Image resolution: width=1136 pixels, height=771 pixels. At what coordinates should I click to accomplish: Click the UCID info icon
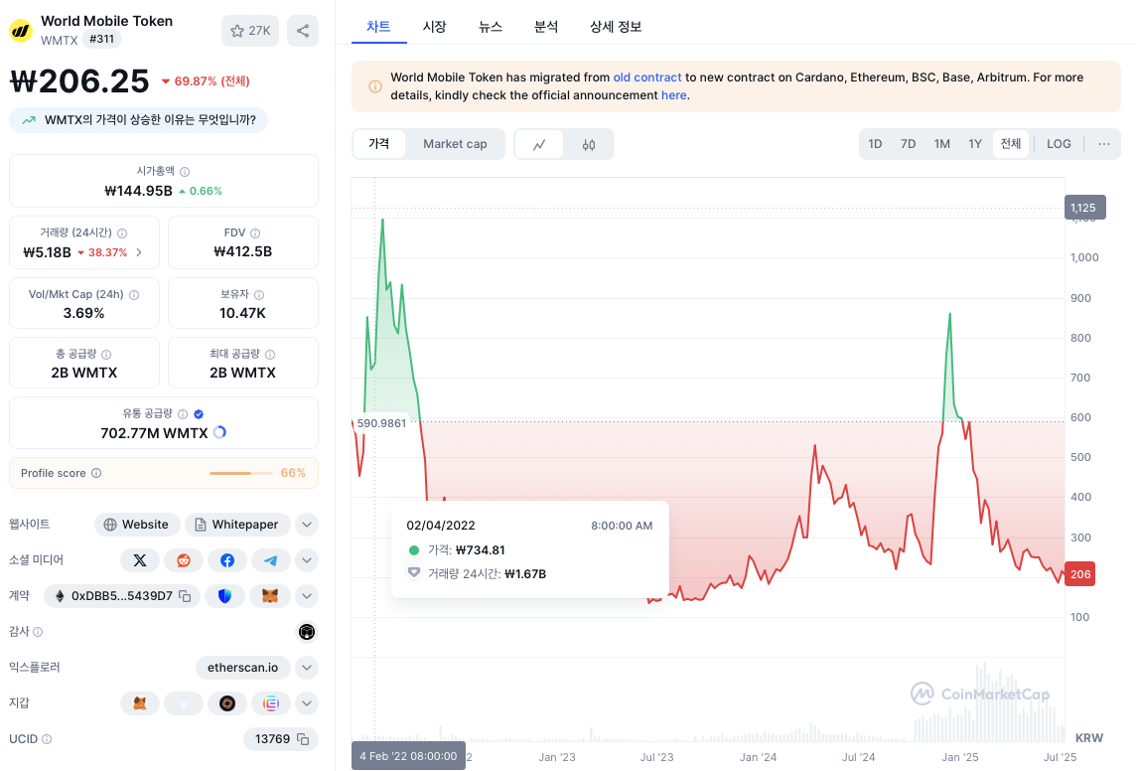(47, 739)
